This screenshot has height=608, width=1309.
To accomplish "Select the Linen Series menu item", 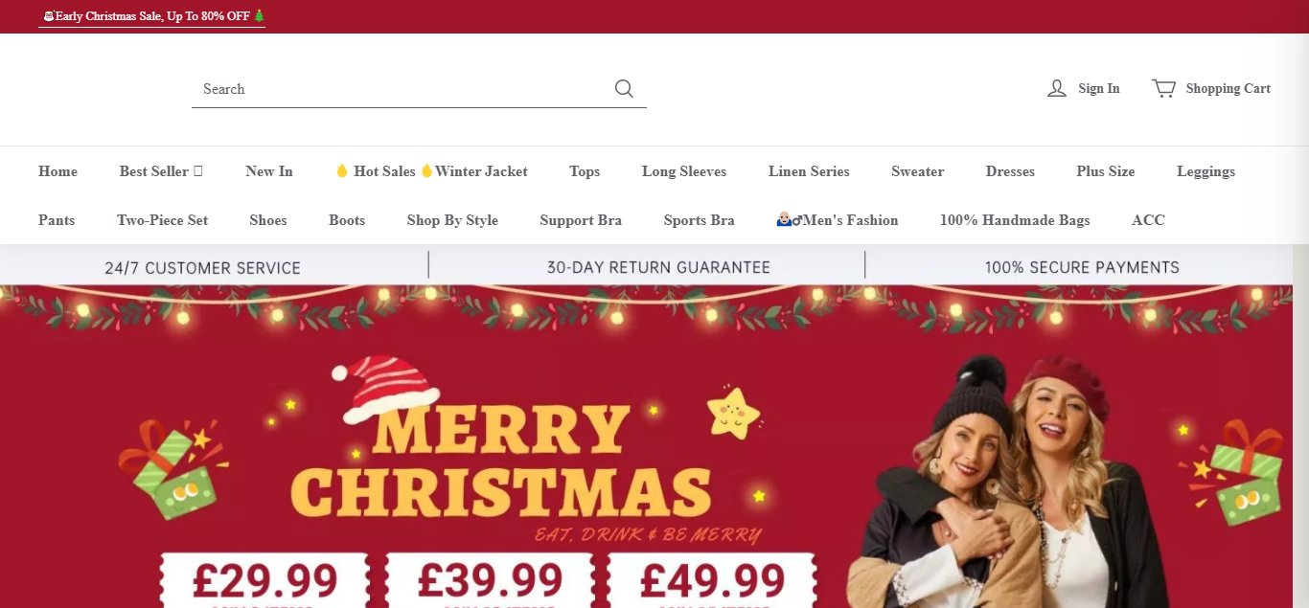I will (809, 171).
